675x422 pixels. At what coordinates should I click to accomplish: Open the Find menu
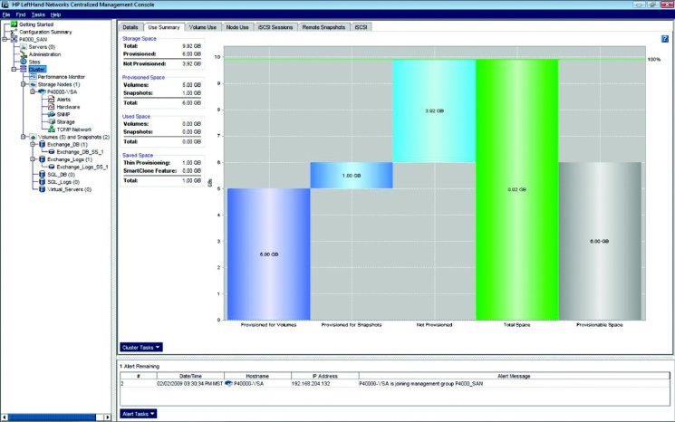21,14
